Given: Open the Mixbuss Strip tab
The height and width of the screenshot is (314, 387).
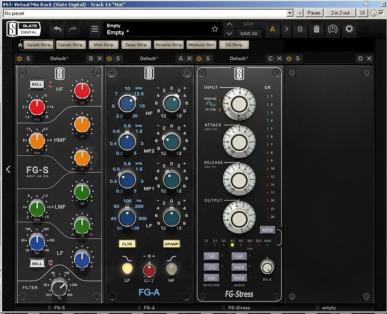Looking at the screenshot, I should (201, 45).
